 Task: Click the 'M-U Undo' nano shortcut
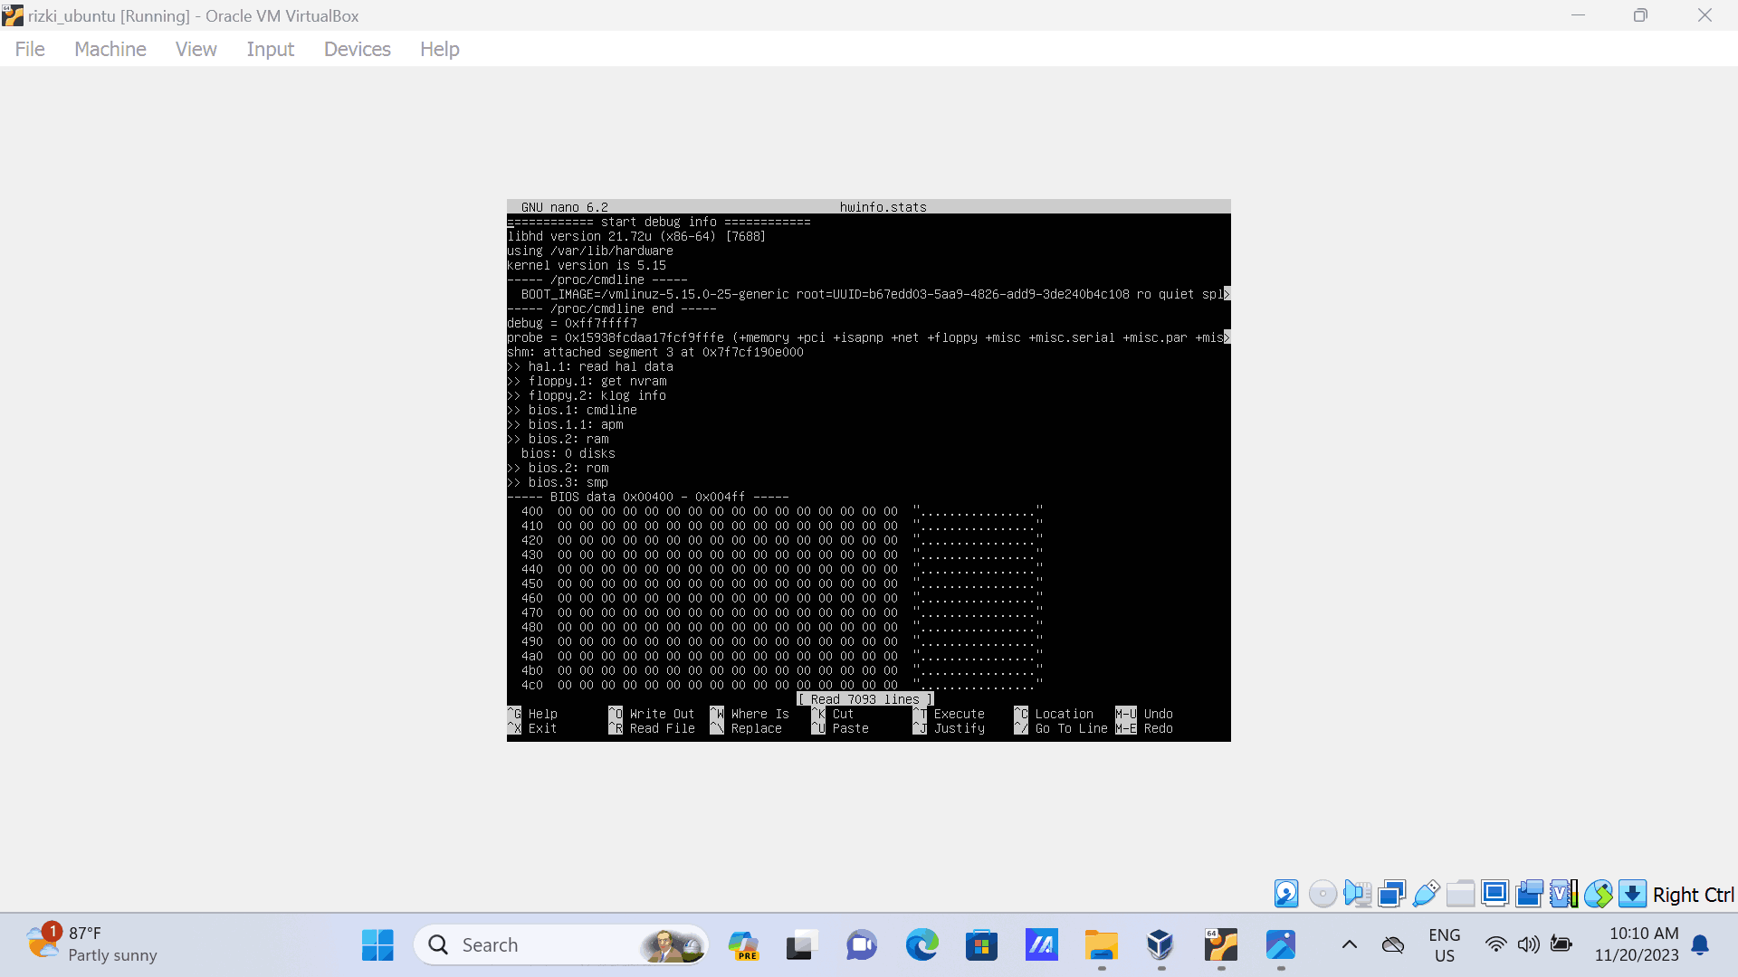coord(1144,714)
